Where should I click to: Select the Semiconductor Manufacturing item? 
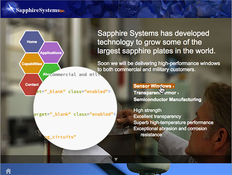pyautogui.click(x=167, y=100)
